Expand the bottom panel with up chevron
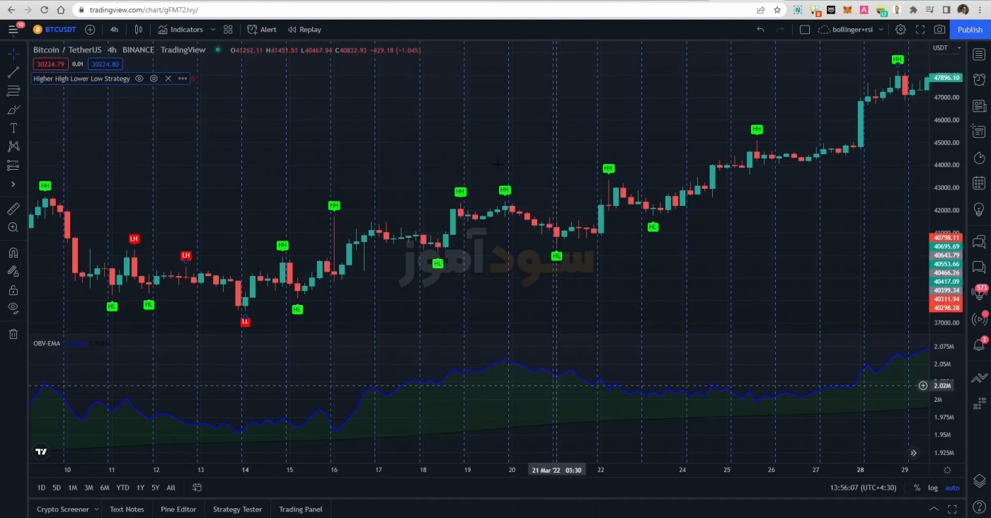The width and height of the screenshot is (991, 518). pos(934,510)
